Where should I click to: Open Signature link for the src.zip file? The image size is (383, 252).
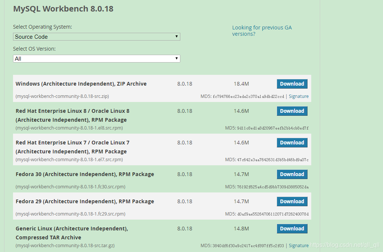[x=299, y=96]
